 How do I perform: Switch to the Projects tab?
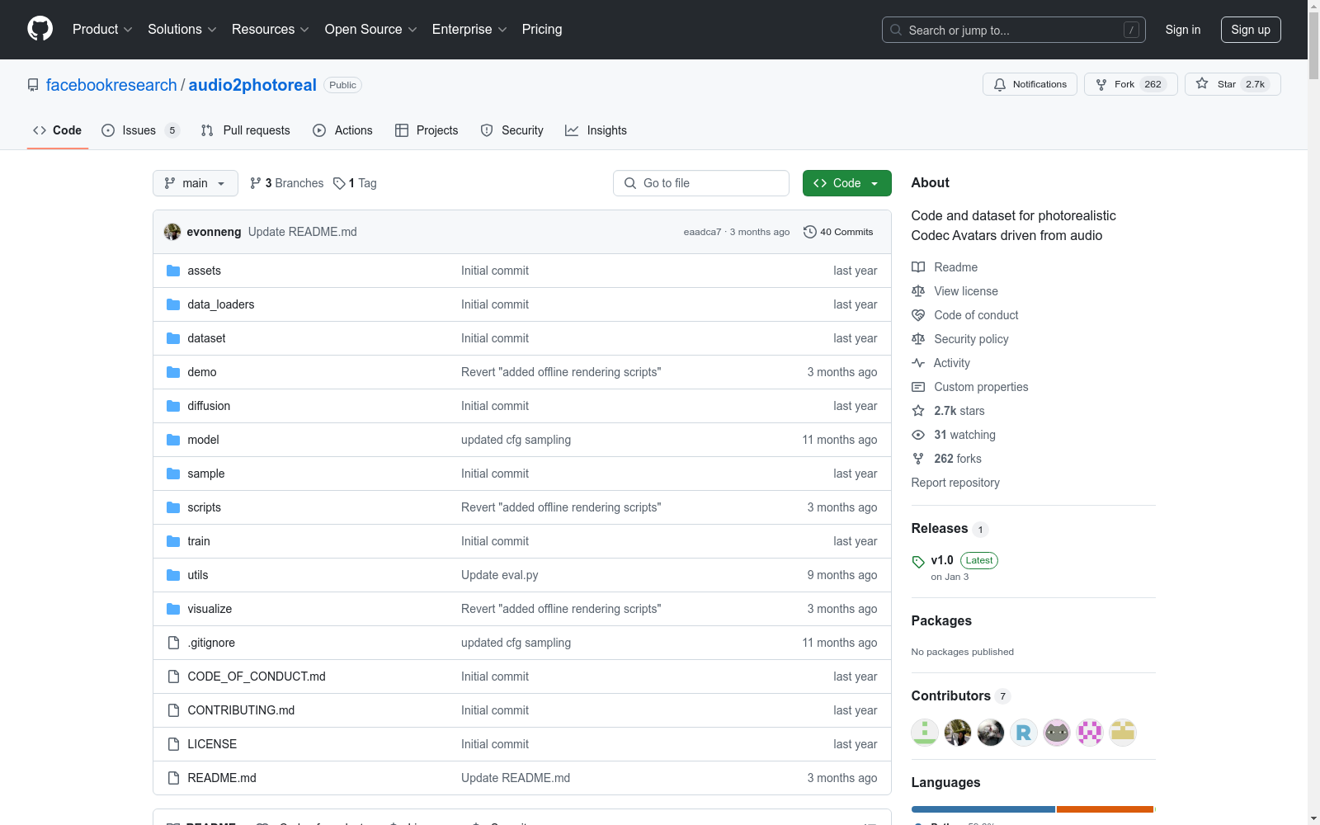pyautogui.click(x=427, y=130)
